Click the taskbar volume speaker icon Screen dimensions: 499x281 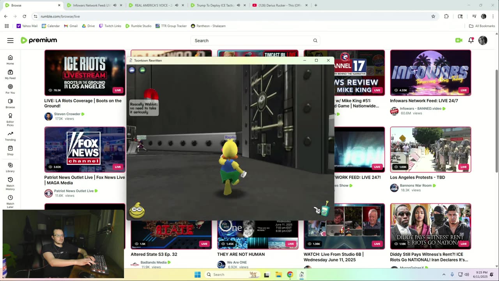click(467, 275)
